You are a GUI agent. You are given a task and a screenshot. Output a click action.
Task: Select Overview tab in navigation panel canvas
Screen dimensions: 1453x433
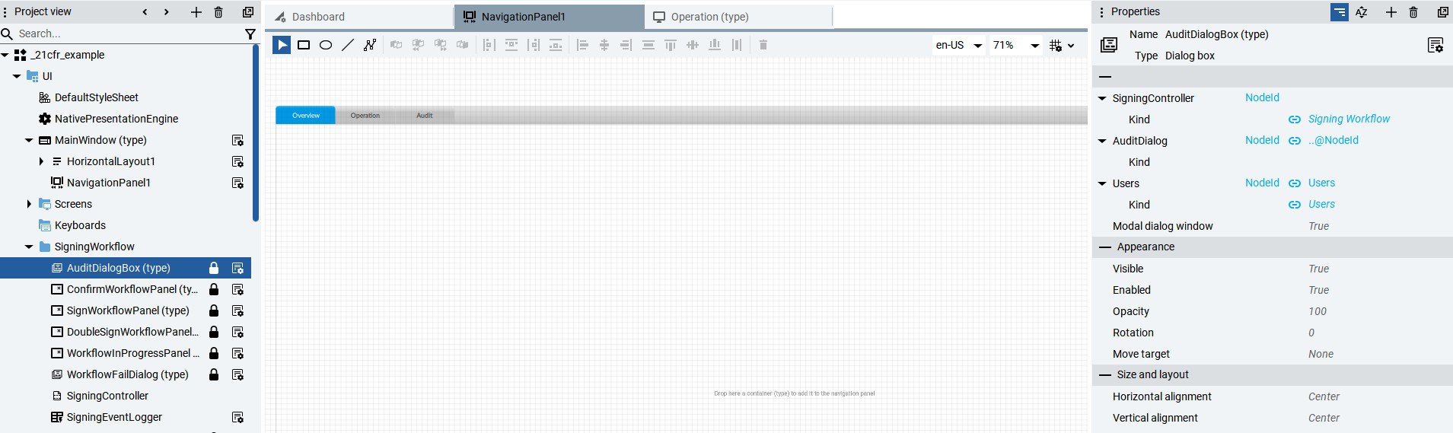point(305,116)
